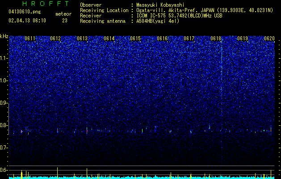
Task: Click the 0.8 frequency axis label
Action: point(4,125)
